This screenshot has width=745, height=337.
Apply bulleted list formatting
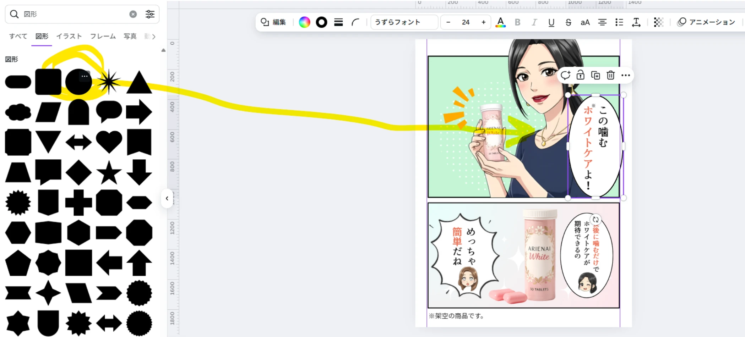(619, 22)
